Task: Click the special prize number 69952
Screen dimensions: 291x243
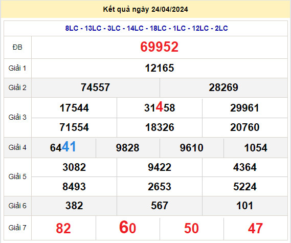Action: (x=159, y=47)
